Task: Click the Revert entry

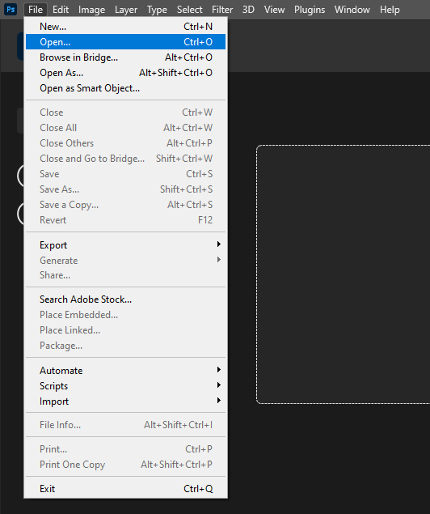Action: (x=125, y=220)
